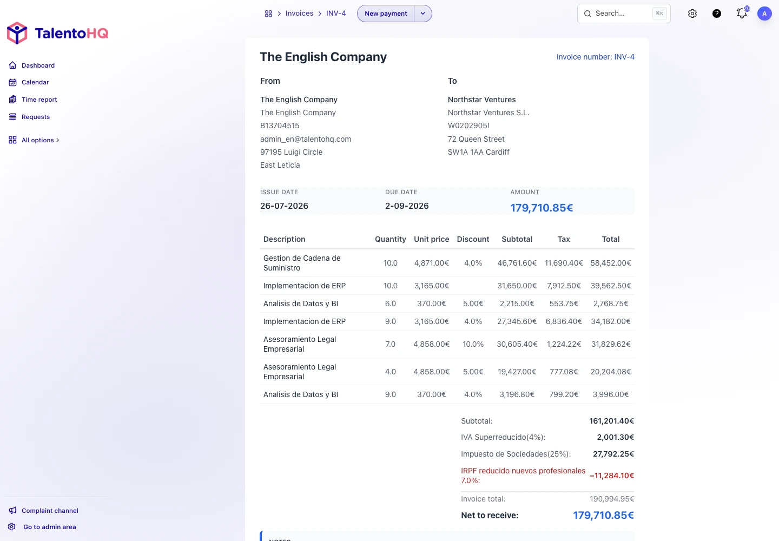Image resolution: width=779 pixels, height=541 pixels.
Task: Expand All options chevron
Action: point(58,140)
